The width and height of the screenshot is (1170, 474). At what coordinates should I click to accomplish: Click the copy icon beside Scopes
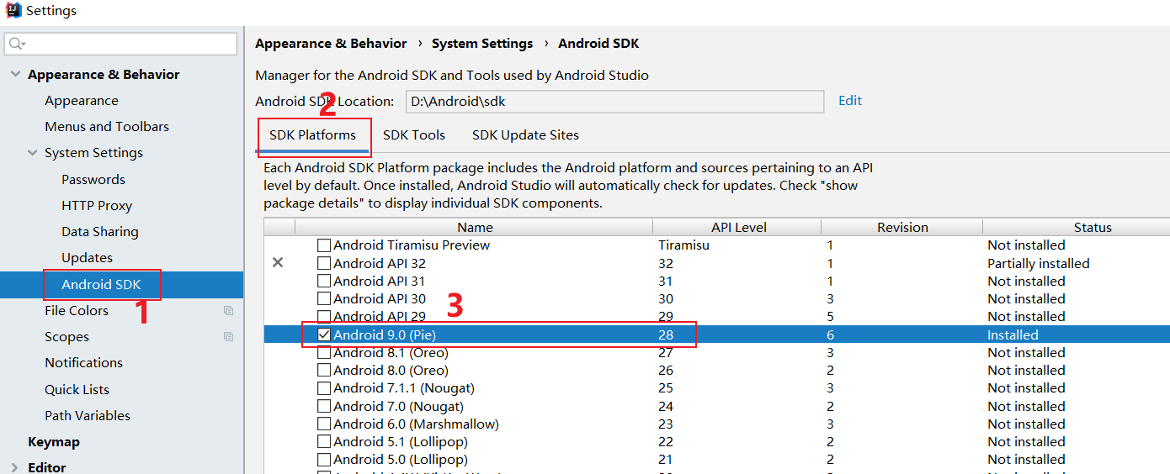tap(228, 337)
